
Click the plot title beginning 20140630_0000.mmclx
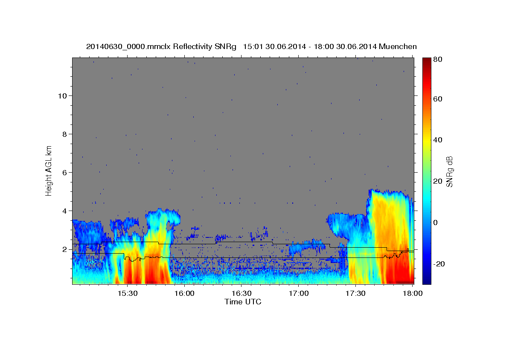pyautogui.click(x=251, y=46)
